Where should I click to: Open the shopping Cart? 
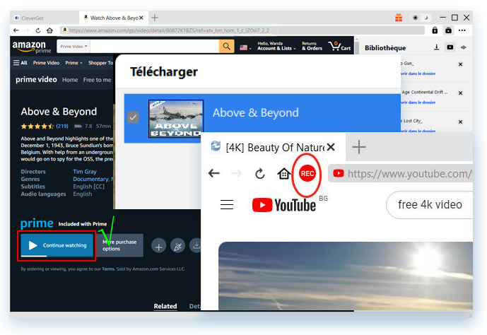(339, 46)
